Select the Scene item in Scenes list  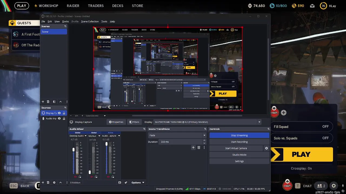click(x=54, y=32)
